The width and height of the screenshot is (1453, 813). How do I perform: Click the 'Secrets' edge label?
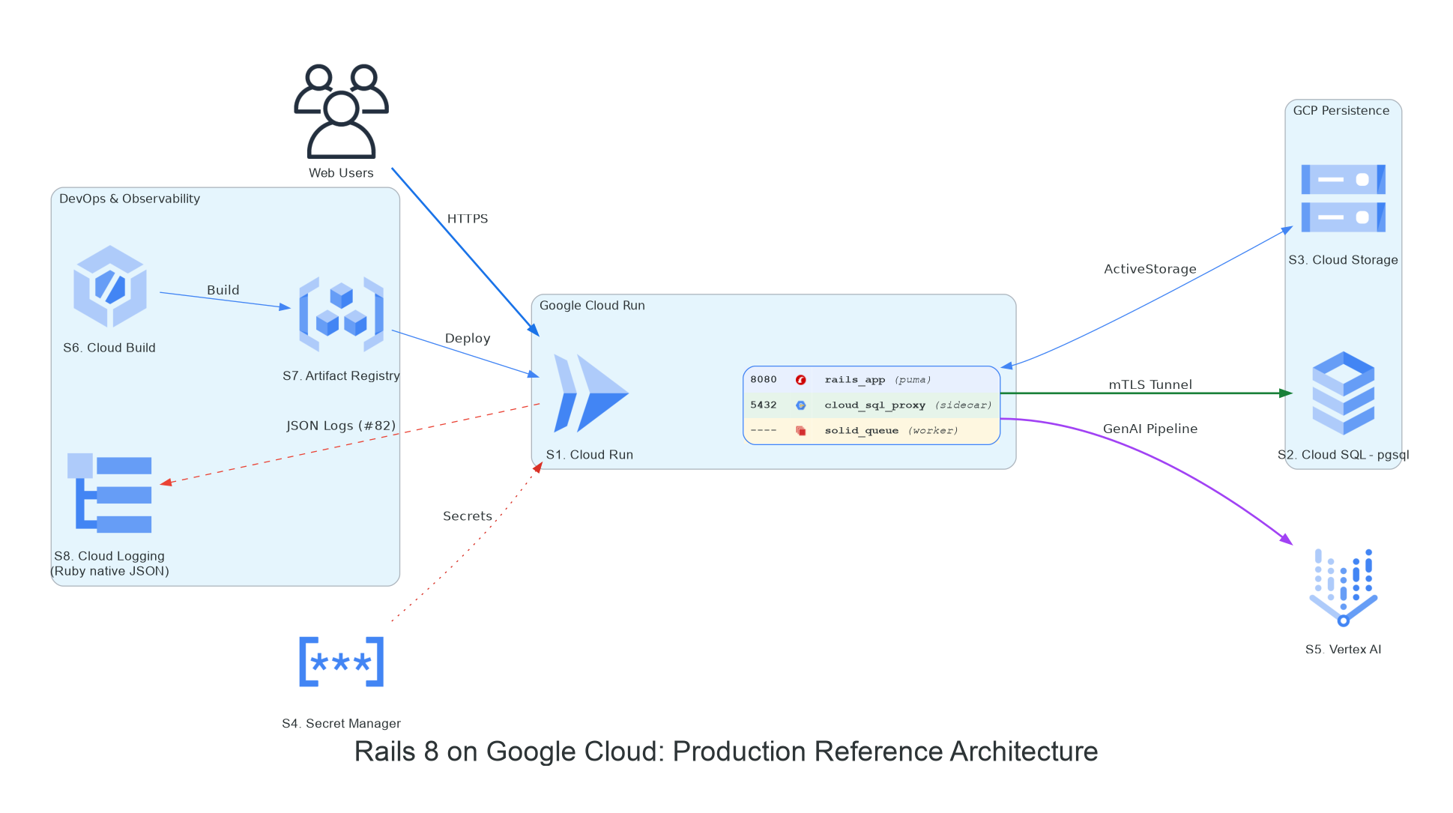coord(468,516)
